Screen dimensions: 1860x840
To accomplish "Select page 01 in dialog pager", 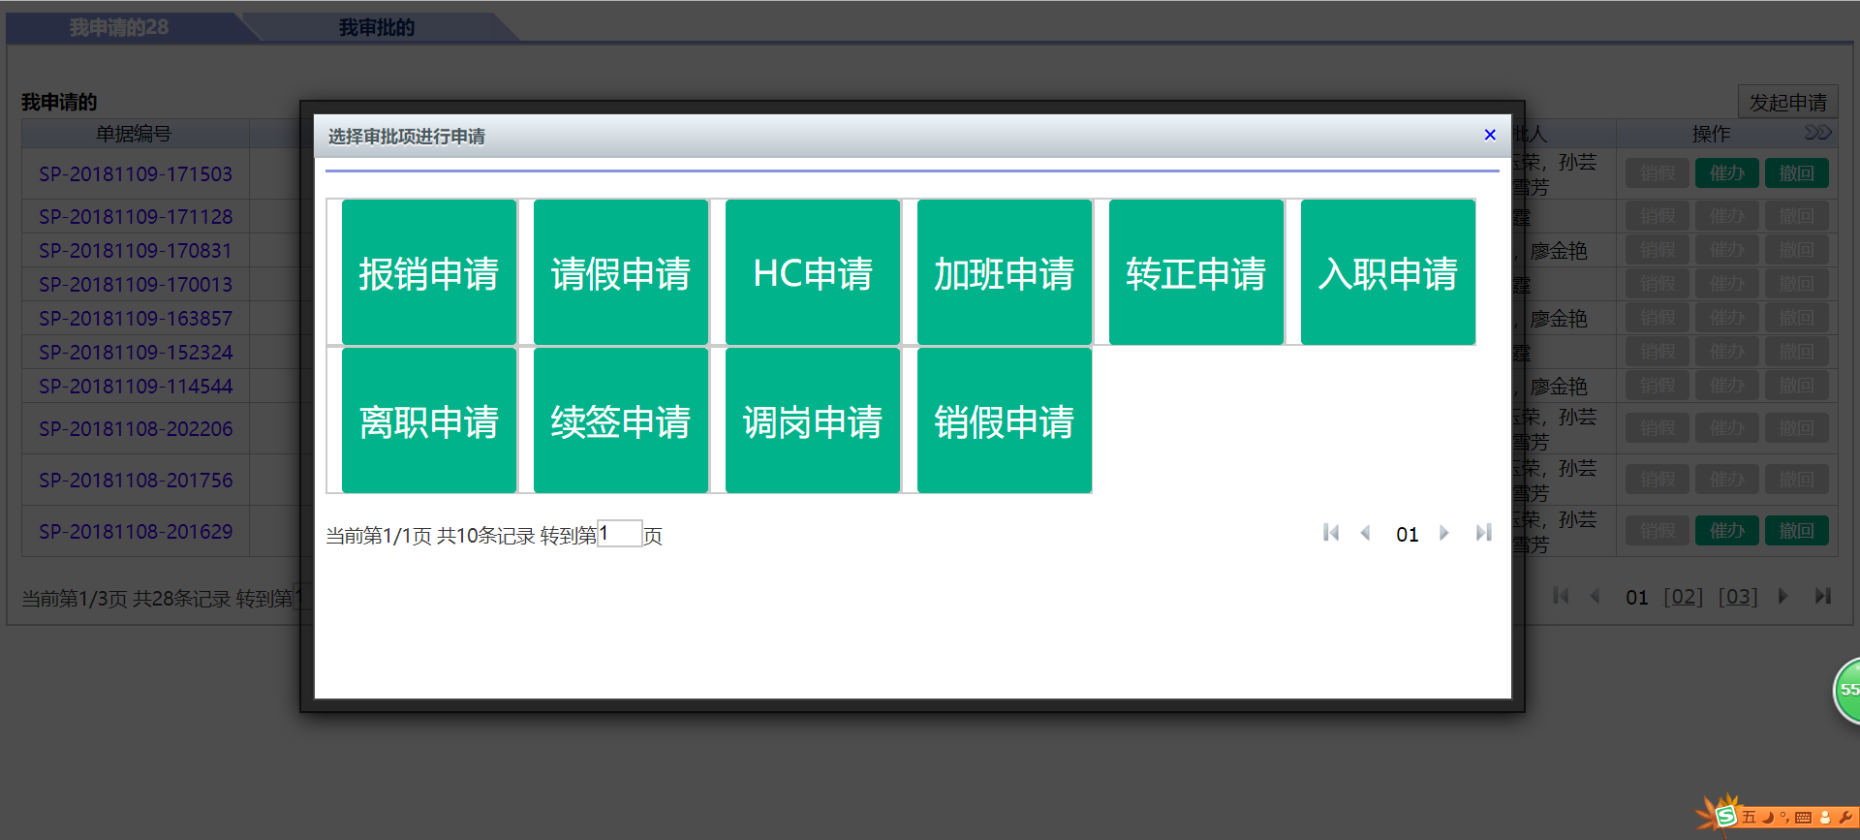I will [1407, 534].
